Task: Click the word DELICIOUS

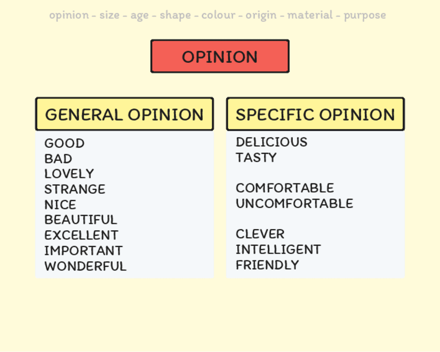Action: 271,142
